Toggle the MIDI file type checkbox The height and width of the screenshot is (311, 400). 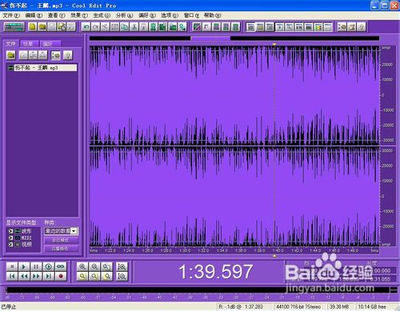click(10, 237)
